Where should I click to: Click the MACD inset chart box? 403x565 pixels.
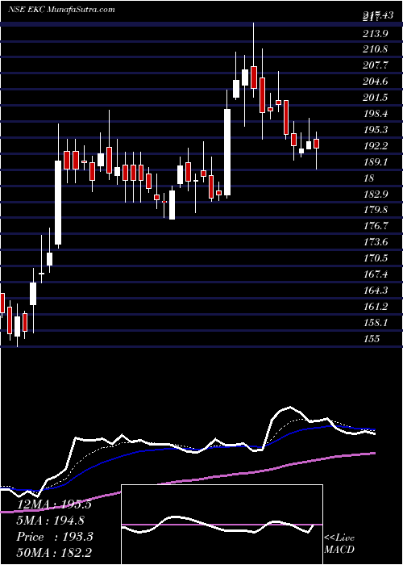tap(222, 525)
